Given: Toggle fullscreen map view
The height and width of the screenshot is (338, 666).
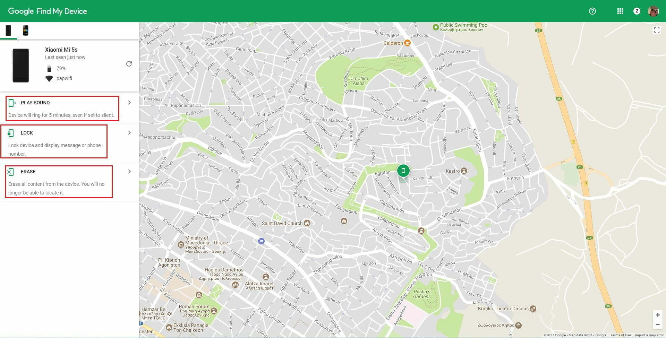Looking at the screenshot, I should pos(657,30).
